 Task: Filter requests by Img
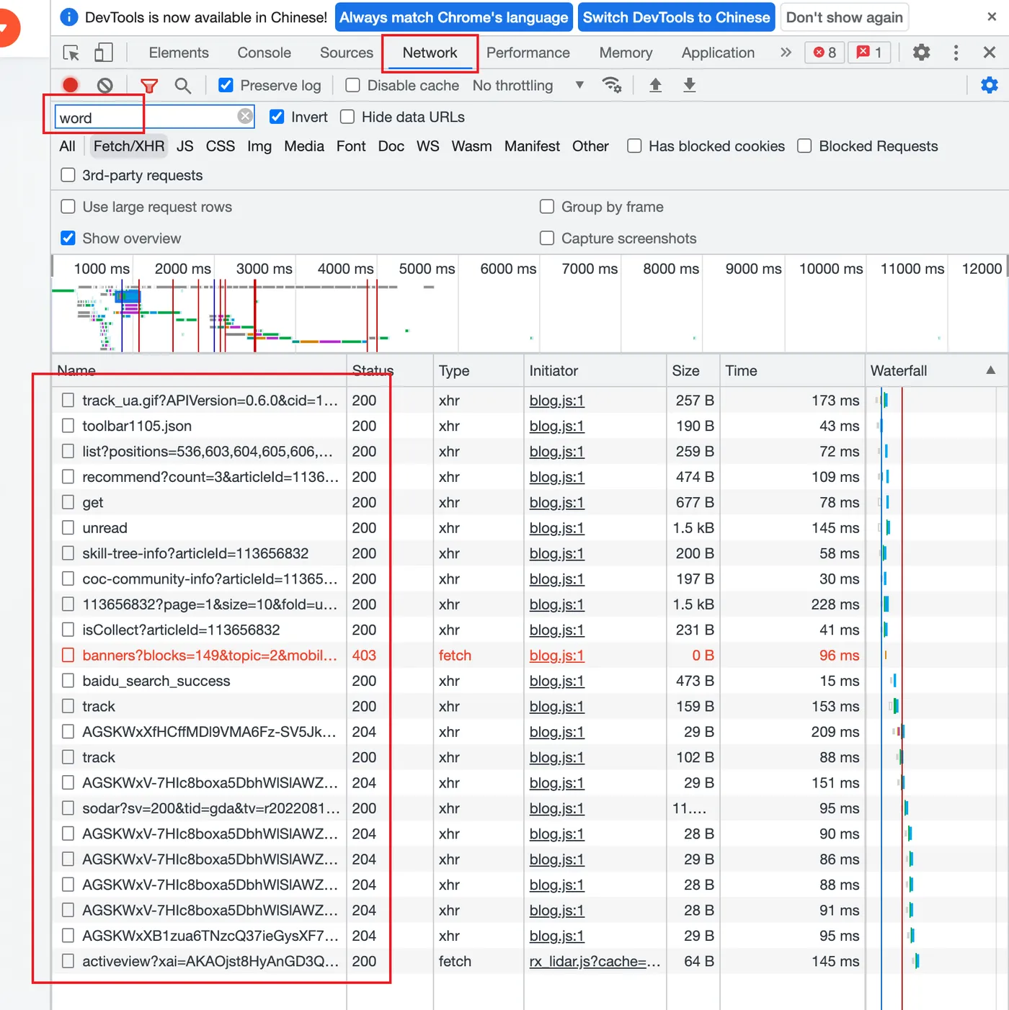(259, 146)
